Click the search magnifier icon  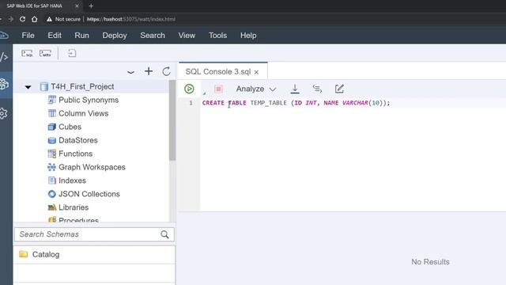(x=164, y=234)
